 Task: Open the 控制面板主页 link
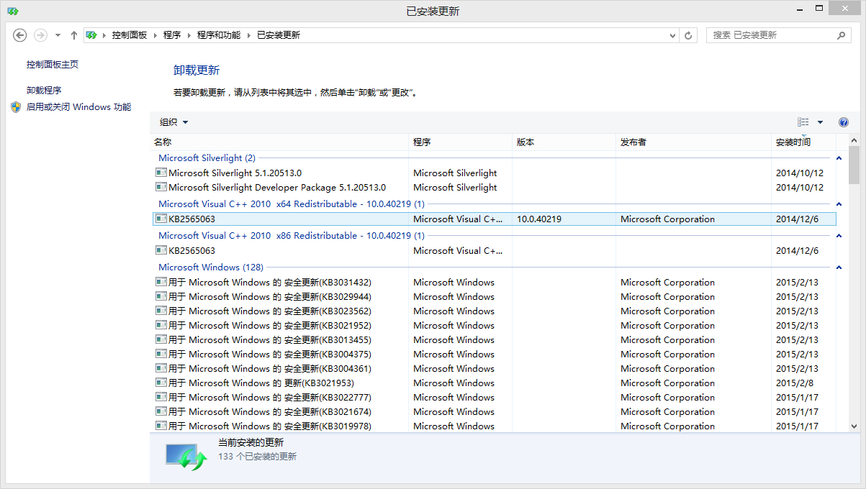coord(53,65)
